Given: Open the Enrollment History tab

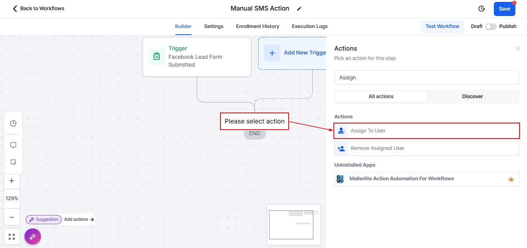Looking at the screenshot, I should tap(257, 26).
